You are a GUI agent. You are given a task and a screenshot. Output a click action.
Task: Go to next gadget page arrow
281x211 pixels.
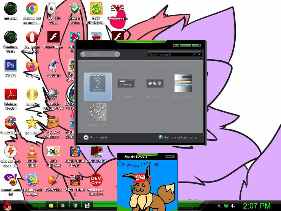117,54
